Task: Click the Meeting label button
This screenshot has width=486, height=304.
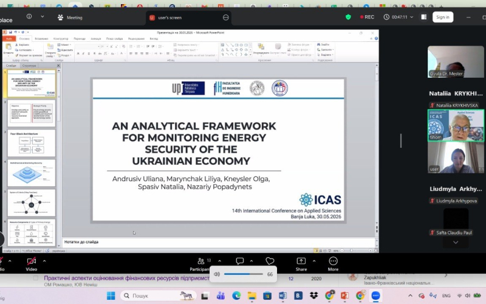Action: (70, 18)
